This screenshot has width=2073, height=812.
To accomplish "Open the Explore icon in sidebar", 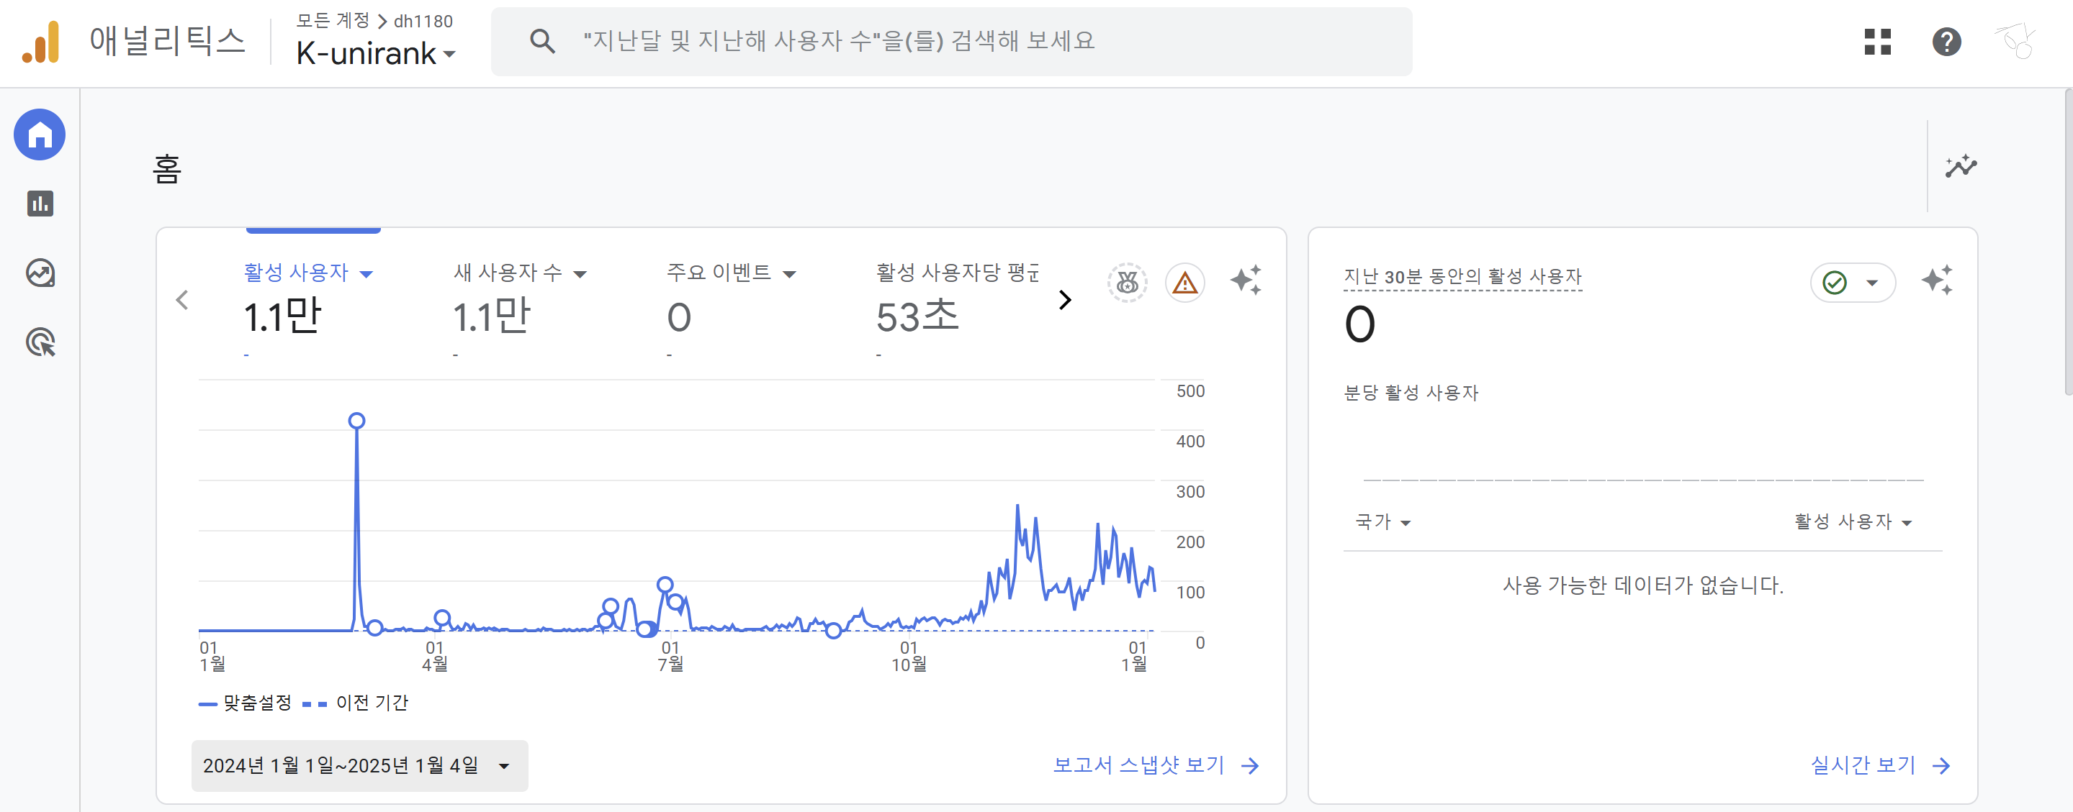I will [40, 273].
